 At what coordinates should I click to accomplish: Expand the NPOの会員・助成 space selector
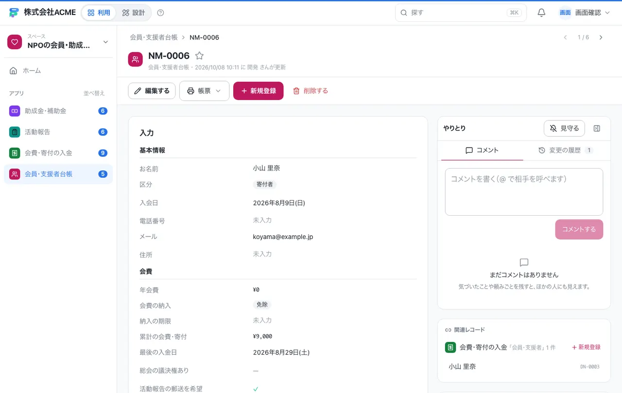58,42
